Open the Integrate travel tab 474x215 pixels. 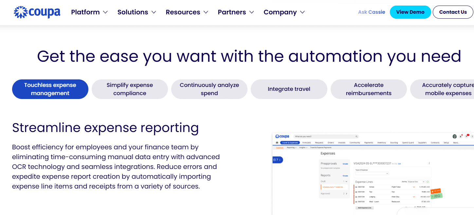(x=289, y=89)
